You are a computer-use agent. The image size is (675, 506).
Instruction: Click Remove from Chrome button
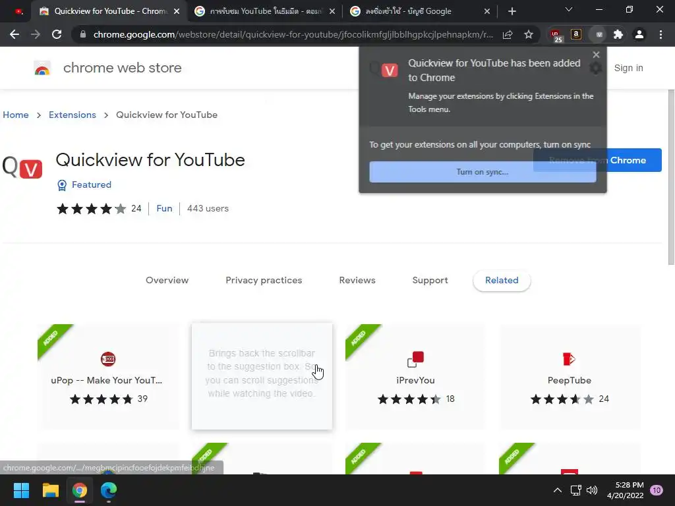tap(597, 160)
